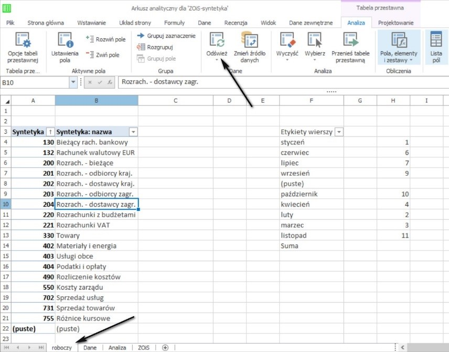Select the Analiza ribbon tab
The width and height of the screenshot is (449, 352).
[356, 23]
